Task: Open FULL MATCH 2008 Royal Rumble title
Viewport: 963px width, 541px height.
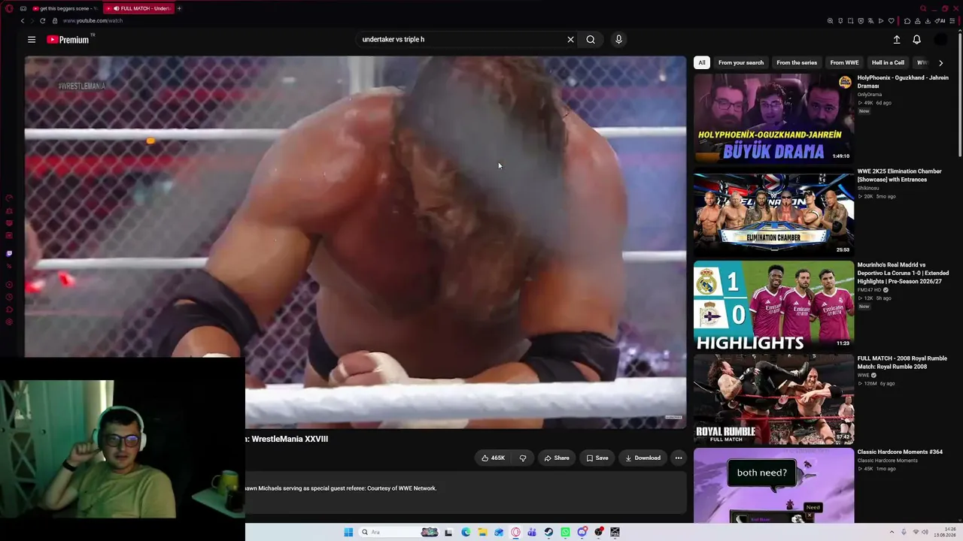Action: 903,363
